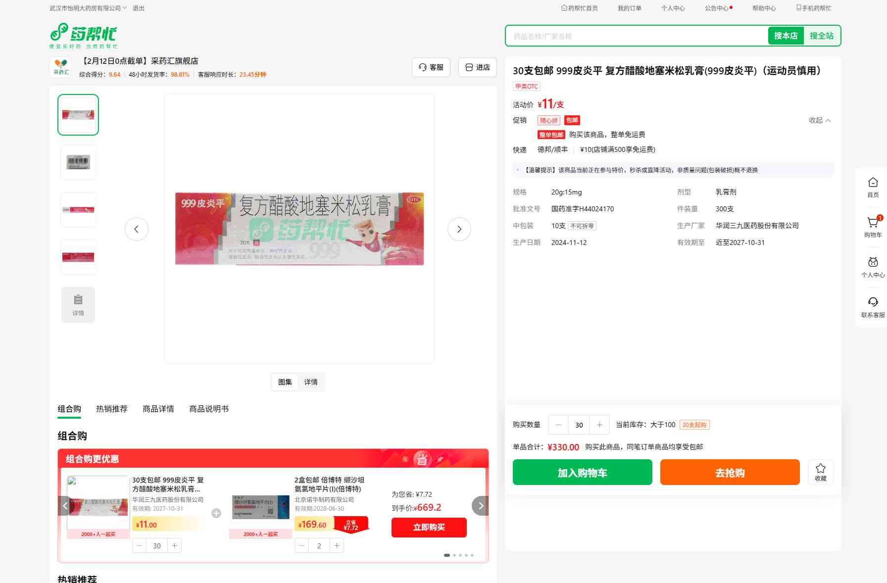The image size is (887, 583).
Task: Collapse promotion details with 收起
Action: [x=819, y=120]
